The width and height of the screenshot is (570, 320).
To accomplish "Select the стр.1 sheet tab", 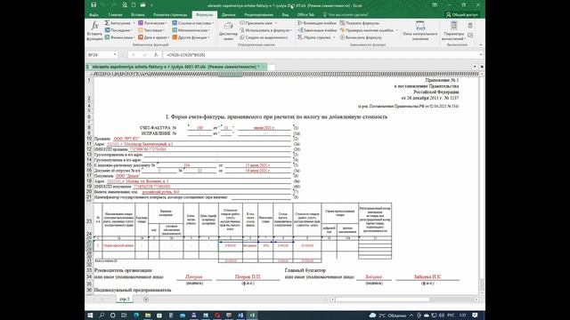I will 125,300.
